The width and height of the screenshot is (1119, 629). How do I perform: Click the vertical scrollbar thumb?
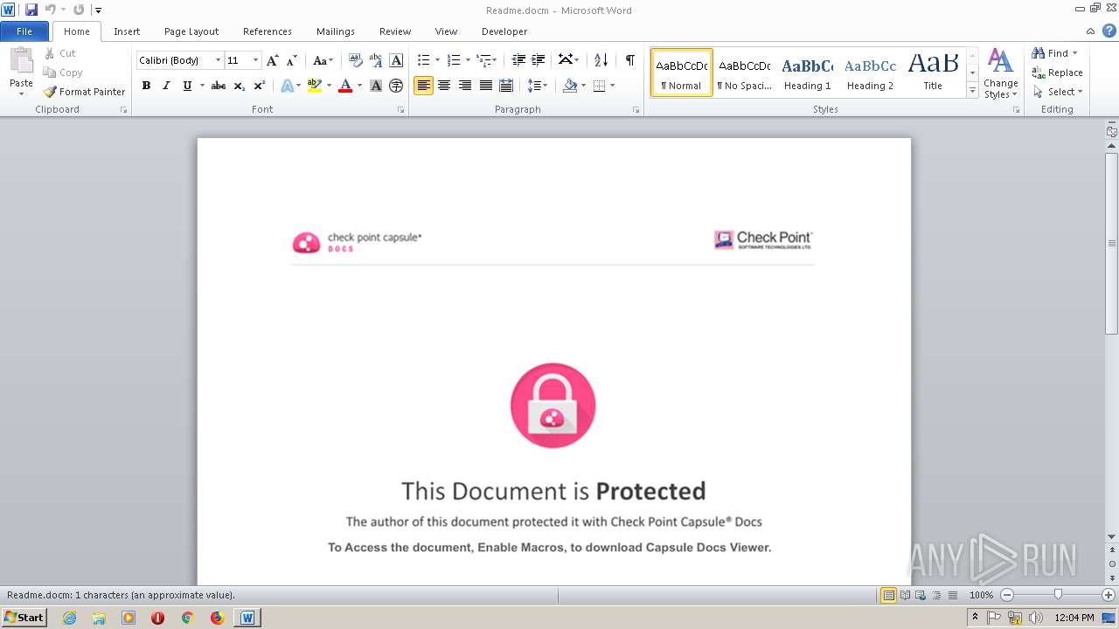click(1112, 243)
